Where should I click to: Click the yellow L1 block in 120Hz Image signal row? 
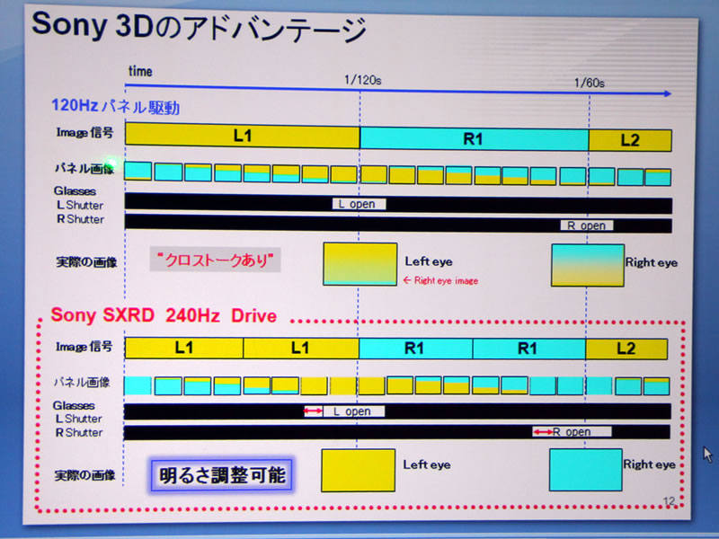(242, 136)
